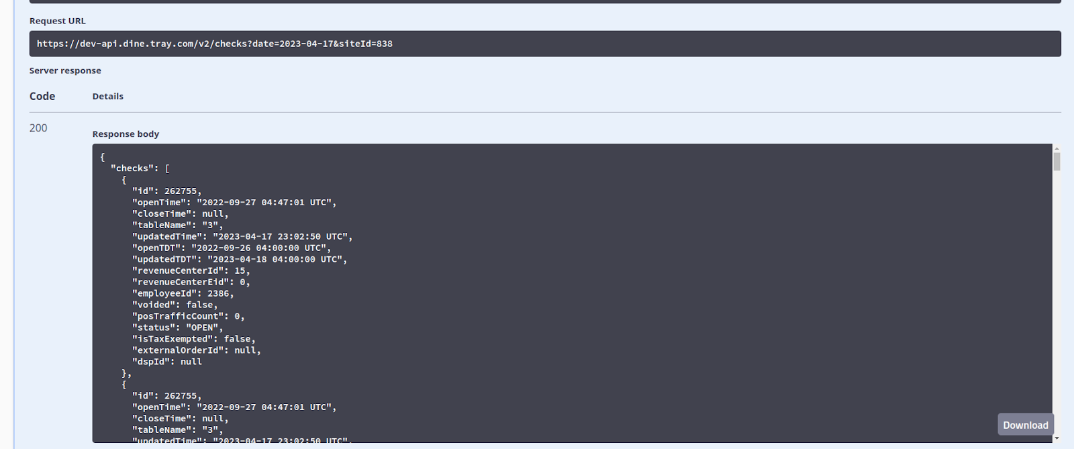Viewport: 1074px width, 449px height.
Task: Click the "Details" column header
Action: click(x=108, y=96)
